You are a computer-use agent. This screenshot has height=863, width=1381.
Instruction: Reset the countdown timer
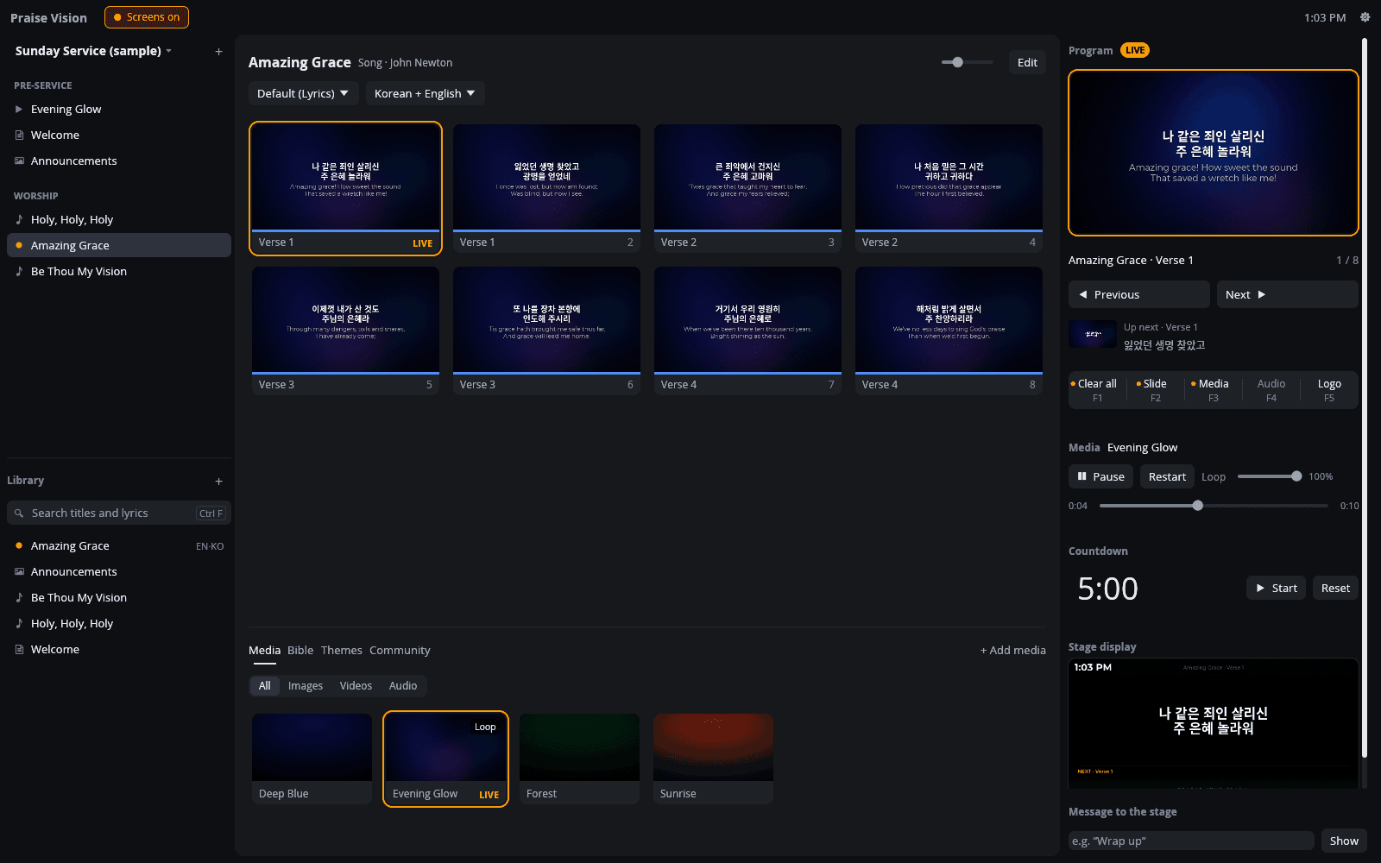(1335, 589)
